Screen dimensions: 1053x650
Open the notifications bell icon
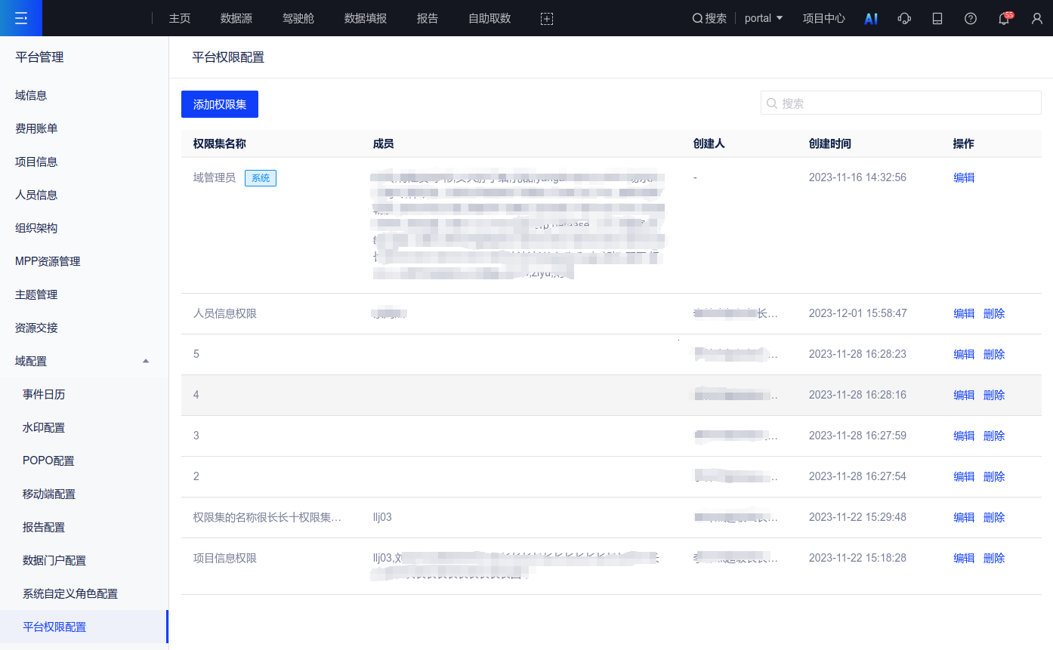pos(1004,19)
